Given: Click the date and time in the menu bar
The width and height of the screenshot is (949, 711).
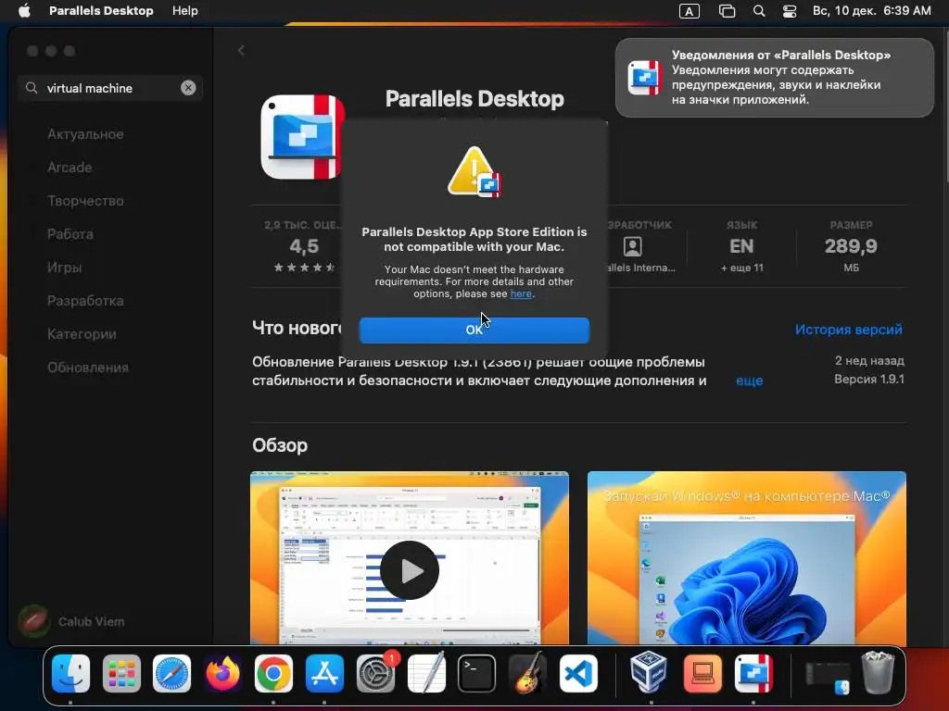Looking at the screenshot, I should point(871,11).
